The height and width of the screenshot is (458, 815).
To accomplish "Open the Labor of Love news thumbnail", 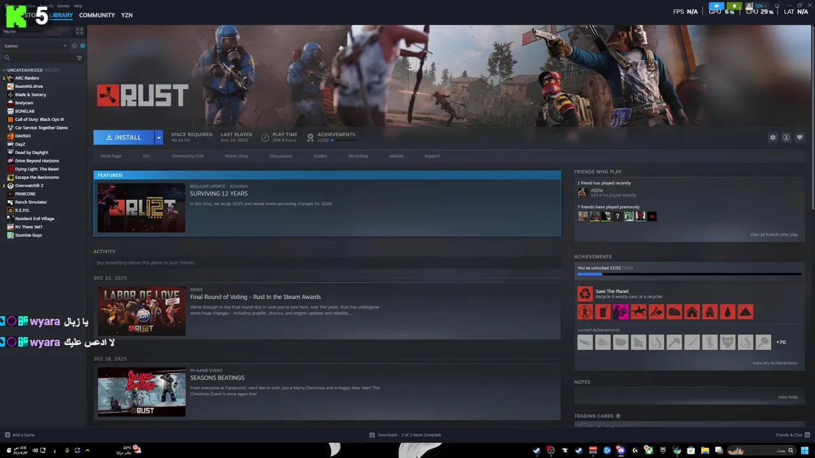I will 141,311.
